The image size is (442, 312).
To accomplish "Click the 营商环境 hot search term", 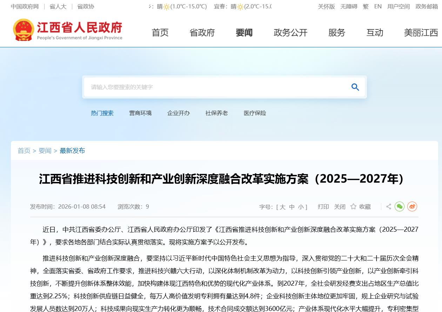I will 140,113.
